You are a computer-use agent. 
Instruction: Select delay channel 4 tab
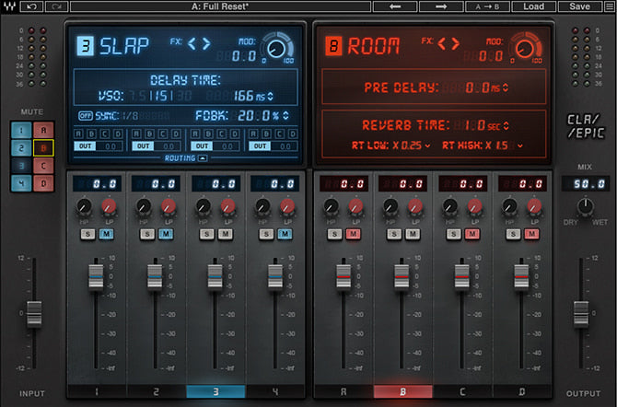[x=275, y=391]
